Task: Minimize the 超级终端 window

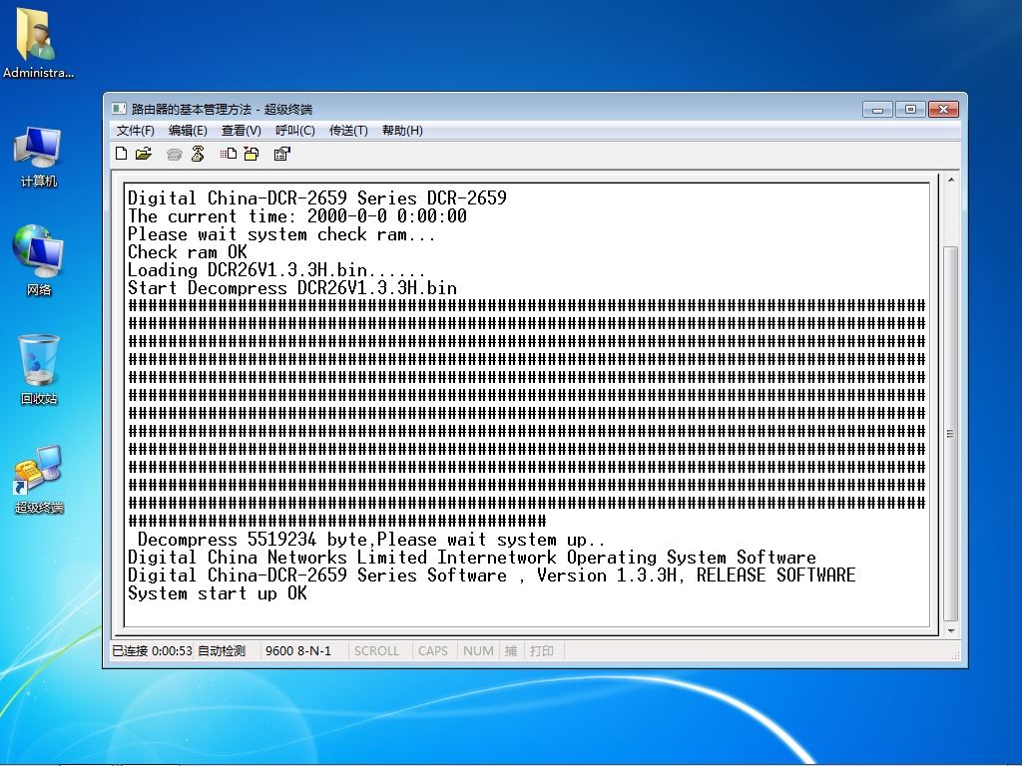Action: 877,110
